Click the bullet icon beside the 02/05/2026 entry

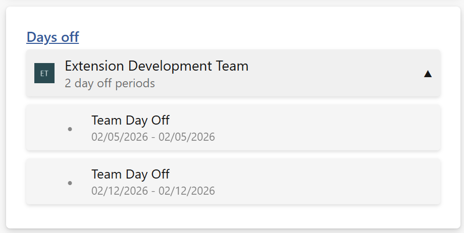70,129
